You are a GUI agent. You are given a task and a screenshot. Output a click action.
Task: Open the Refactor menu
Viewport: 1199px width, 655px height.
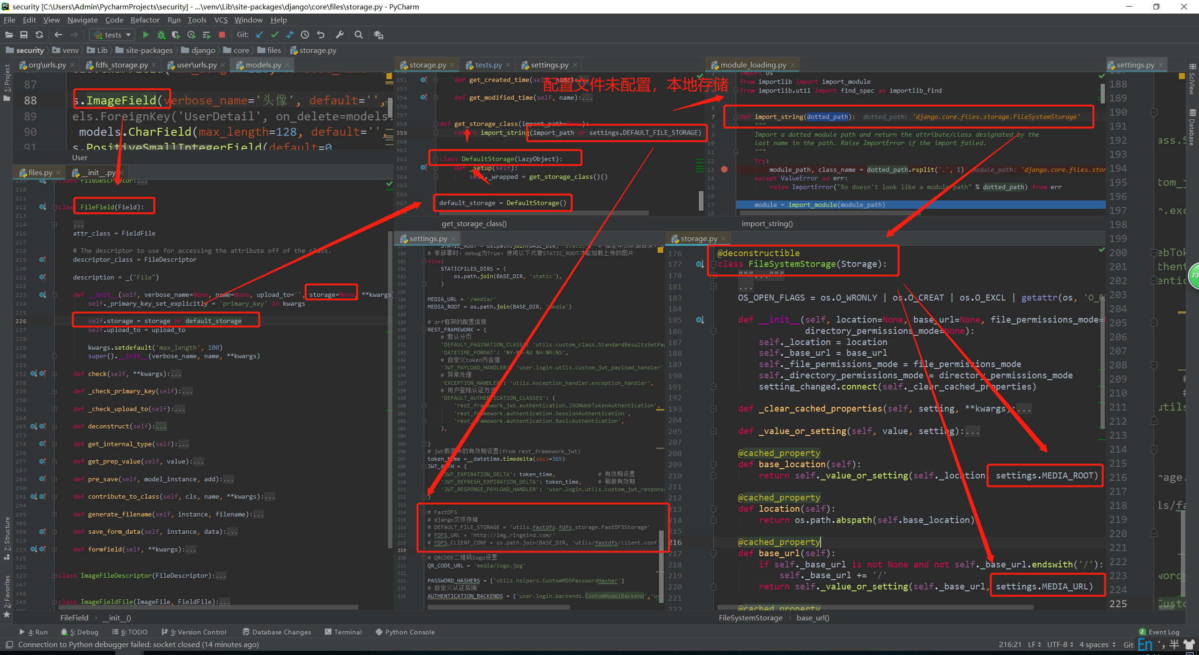pyautogui.click(x=145, y=20)
